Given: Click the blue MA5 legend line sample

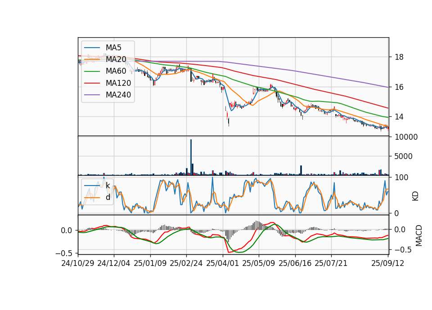Looking at the screenshot, I should click(x=92, y=48).
